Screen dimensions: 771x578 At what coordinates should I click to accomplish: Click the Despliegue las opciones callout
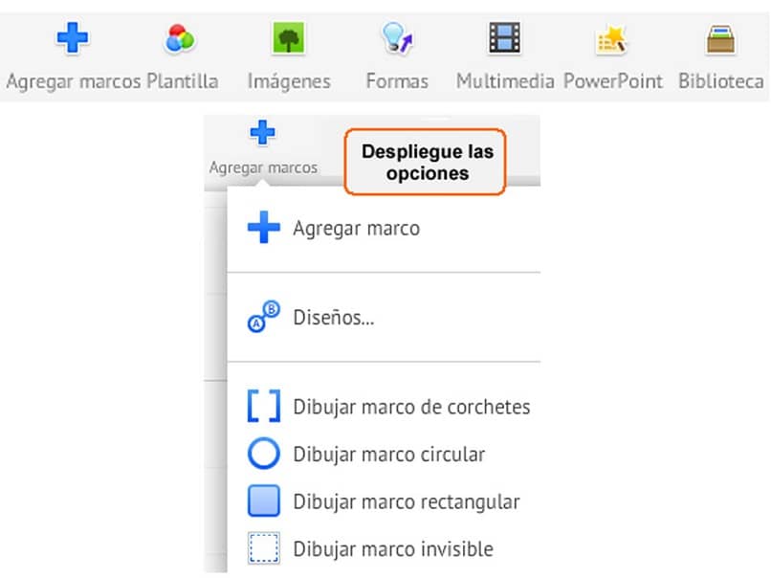426,162
